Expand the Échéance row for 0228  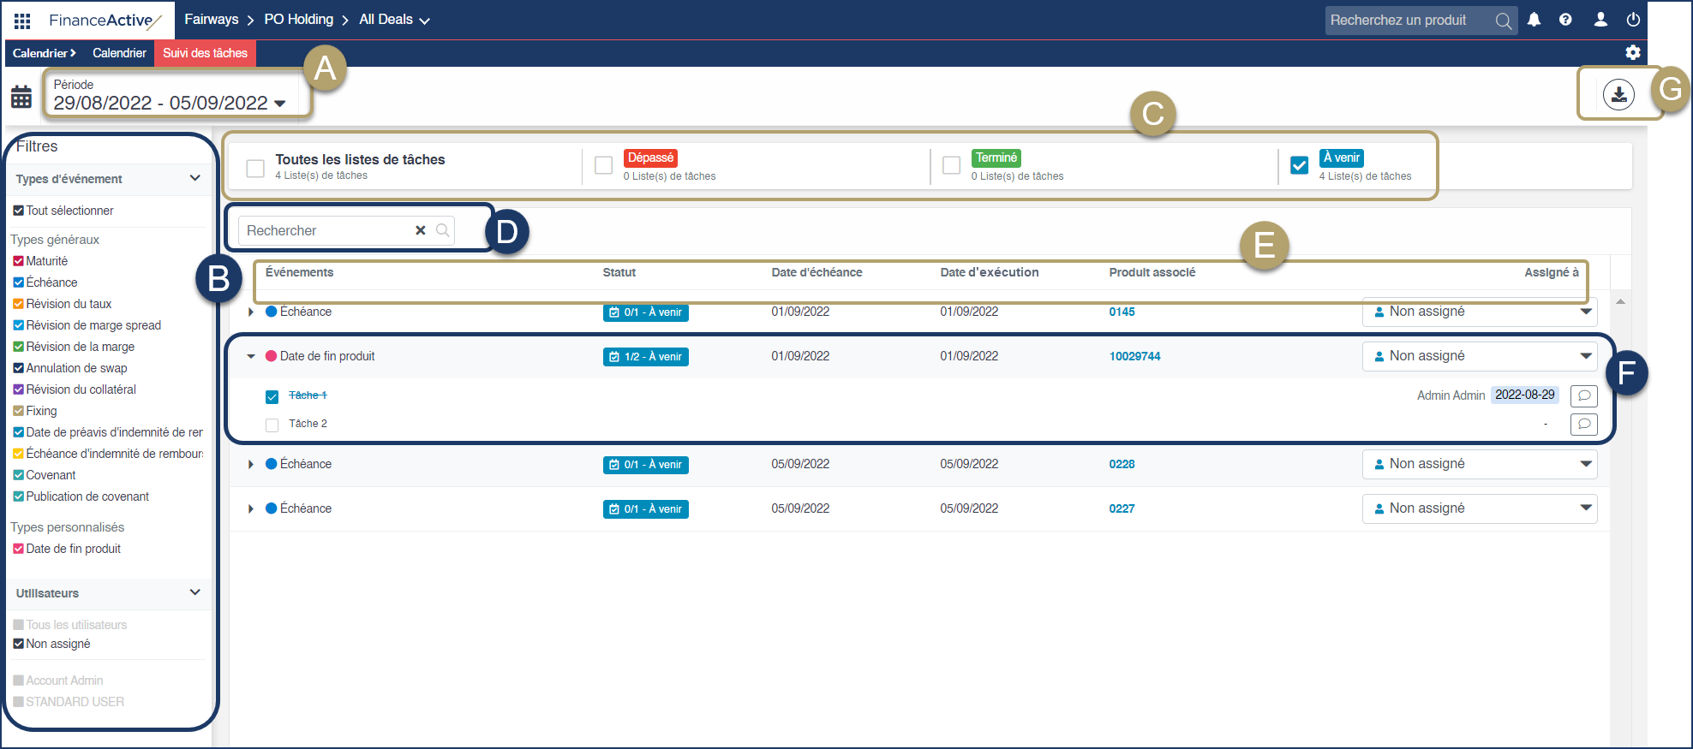tap(250, 464)
